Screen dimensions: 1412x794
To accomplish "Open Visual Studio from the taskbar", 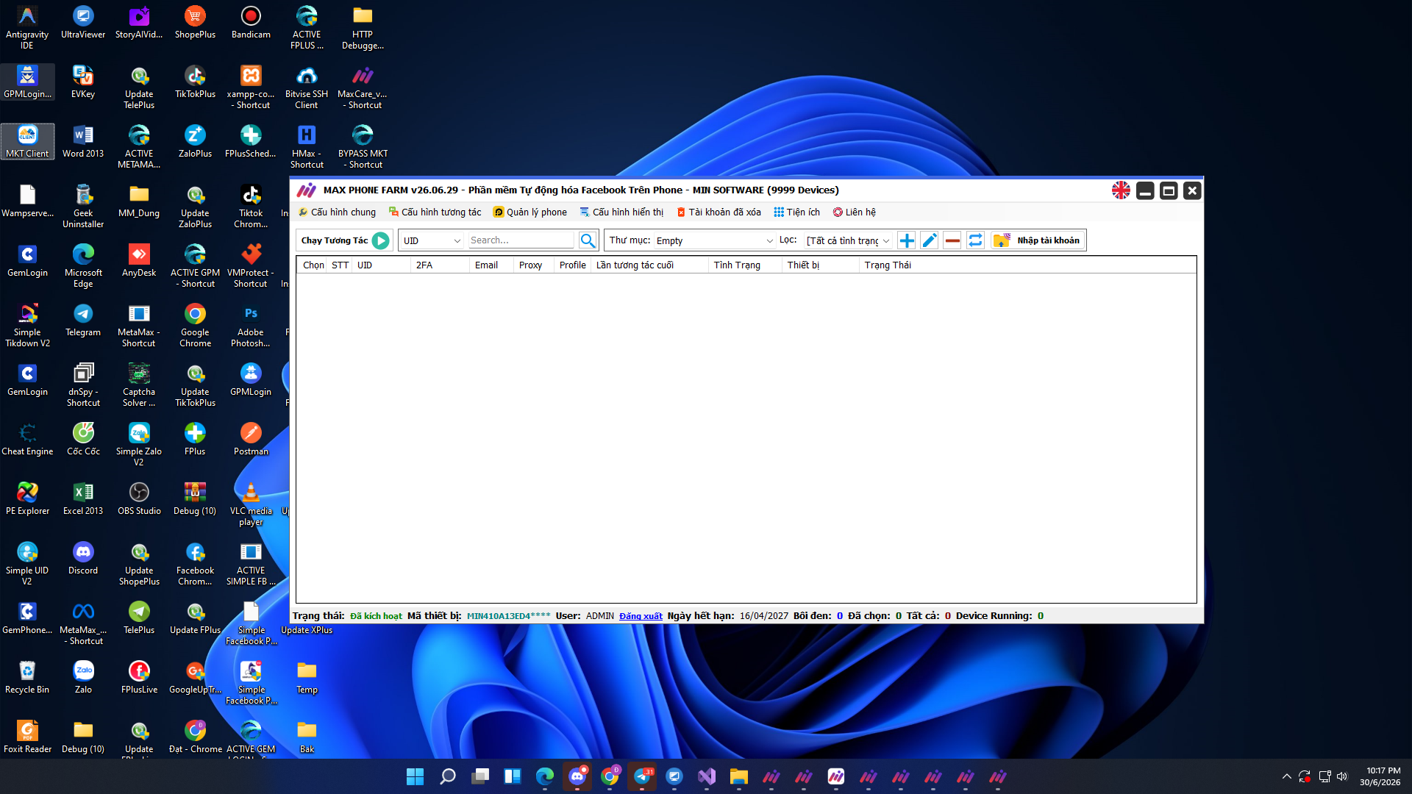I will click(706, 776).
